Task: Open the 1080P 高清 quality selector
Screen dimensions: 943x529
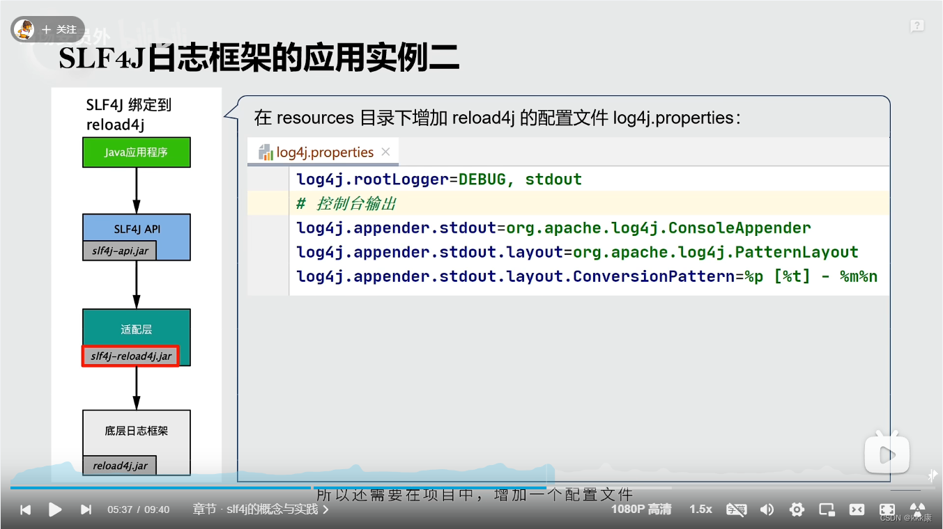Action: (641, 509)
